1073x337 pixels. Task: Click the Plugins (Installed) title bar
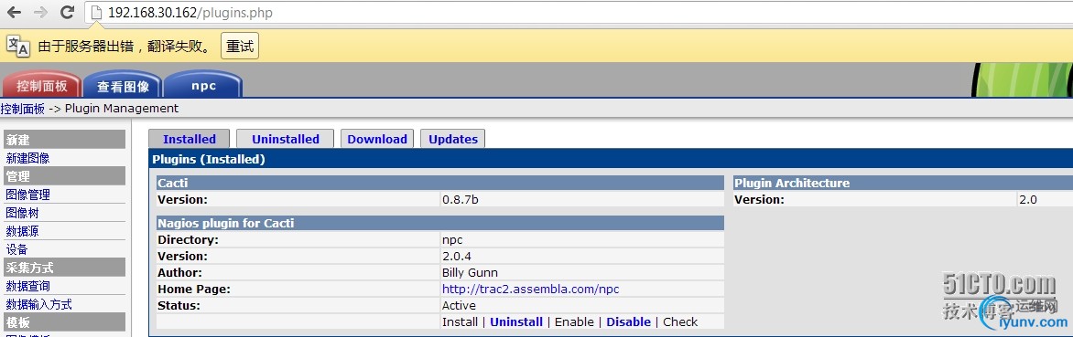click(611, 160)
